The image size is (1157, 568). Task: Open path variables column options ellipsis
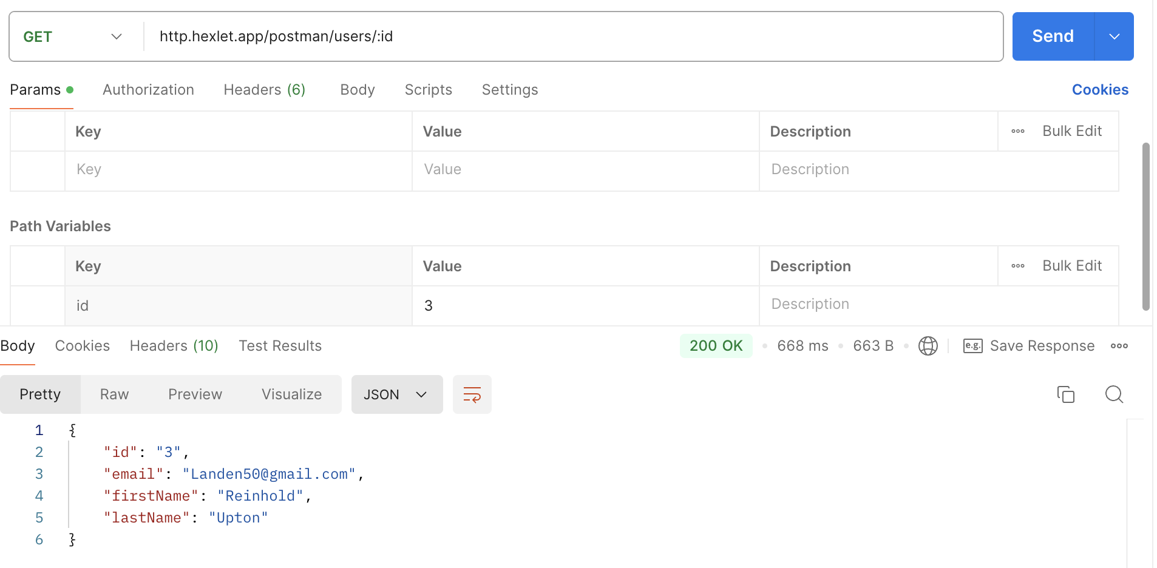pyautogui.click(x=1018, y=266)
